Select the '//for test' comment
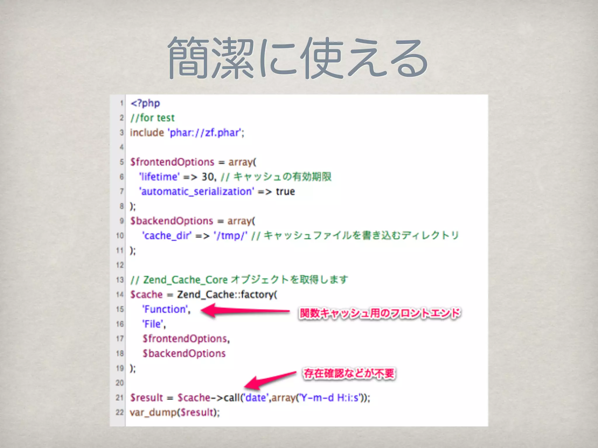 click(152, 118)
